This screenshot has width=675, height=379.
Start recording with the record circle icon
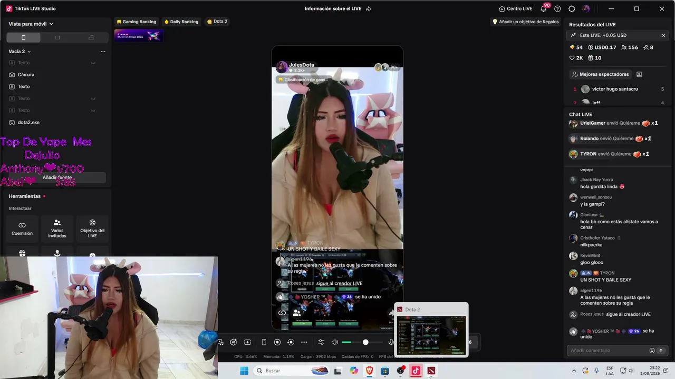click(277, 342)
